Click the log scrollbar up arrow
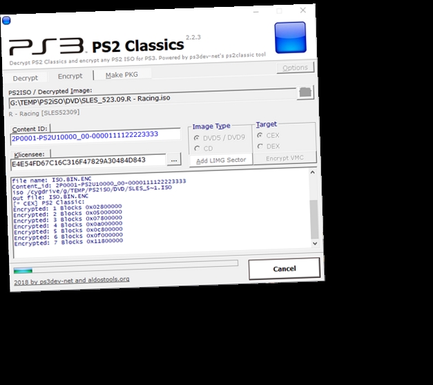The image size is (433, 385). [313, 172]
